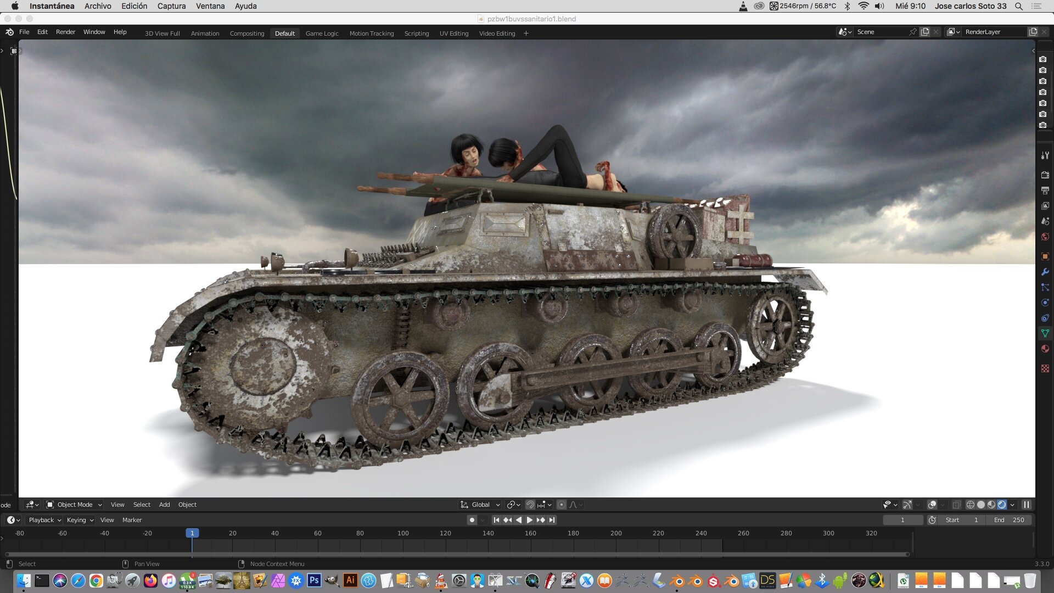The height and width of the screenshot is (593, 1054).
Task: Toggle snapping magnet in viewport header
Action: (530, 505)
